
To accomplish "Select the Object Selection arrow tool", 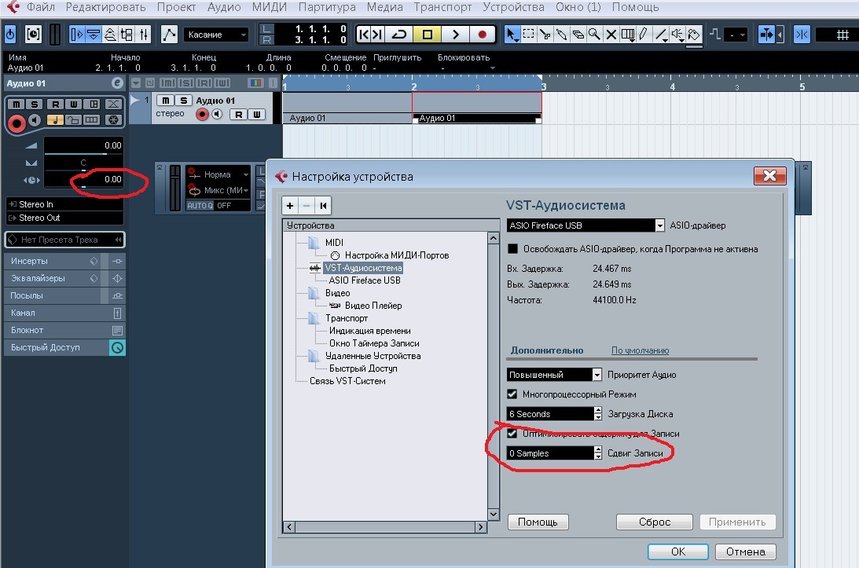I will point(511,35).
